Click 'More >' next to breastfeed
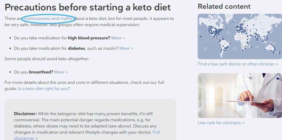Viewport: 282px width, 140px height. coord(61,72)
